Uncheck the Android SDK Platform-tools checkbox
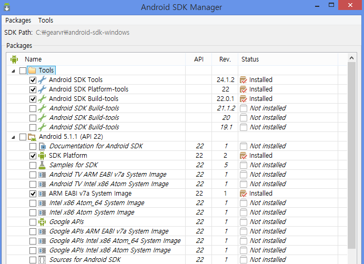The height and width of the screenshot is (264, 364). tap(33, 89)
